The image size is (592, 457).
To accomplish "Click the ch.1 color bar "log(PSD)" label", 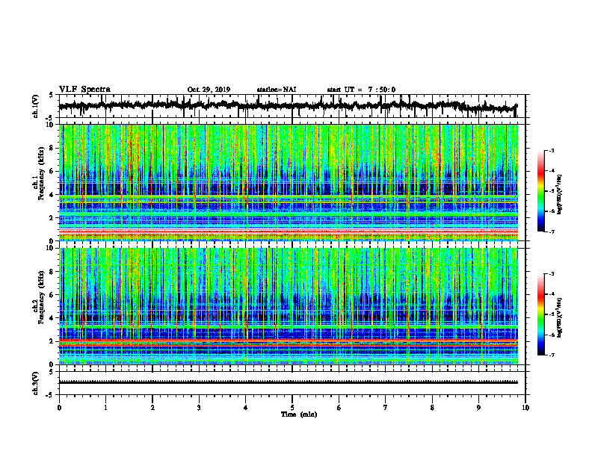I will pyautogui.click(x=560, y=194).
